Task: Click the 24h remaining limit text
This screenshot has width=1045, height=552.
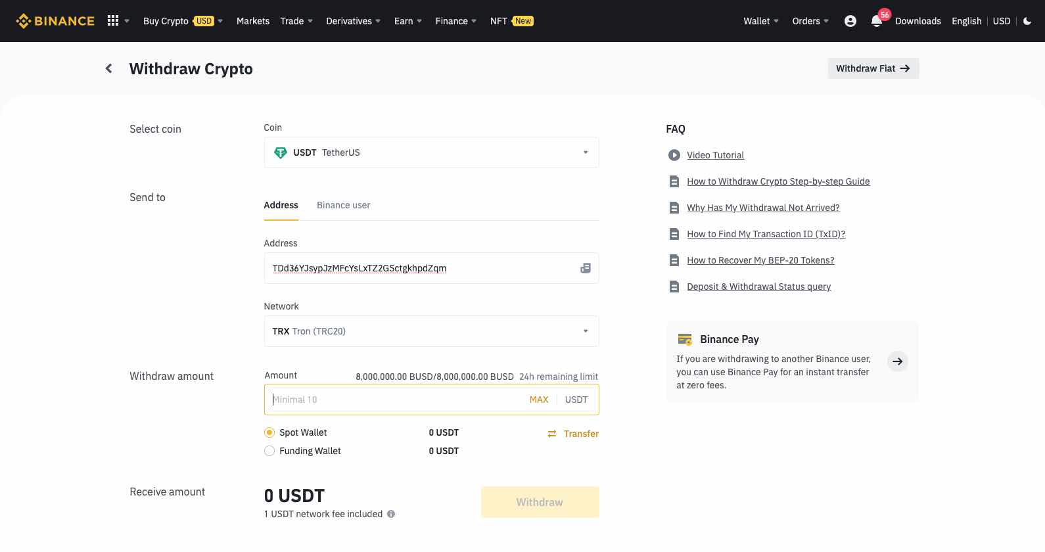Action: [x=559, y=377]
